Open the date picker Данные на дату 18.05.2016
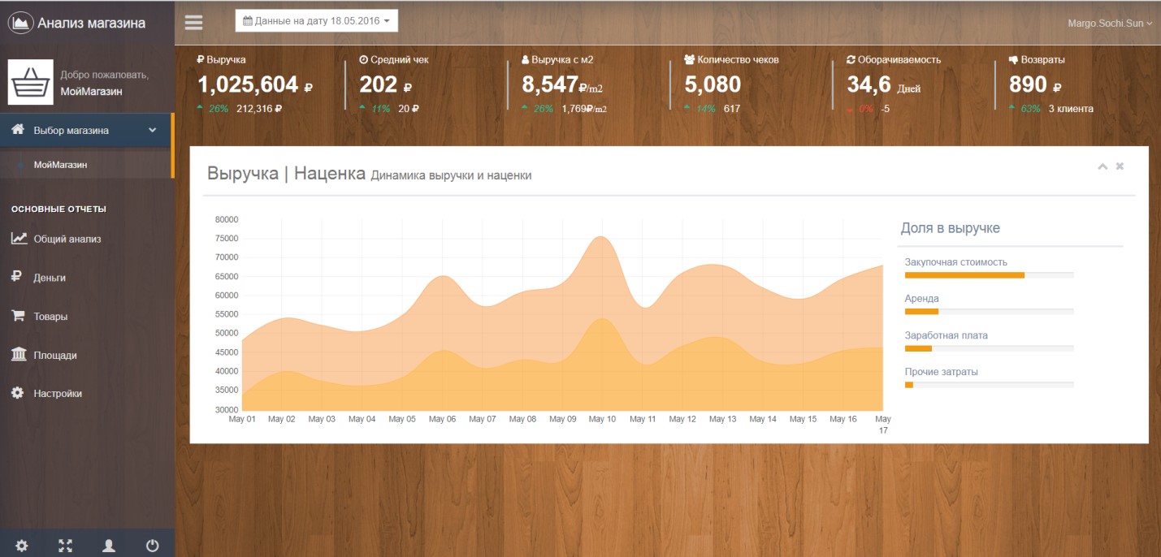 317,21
